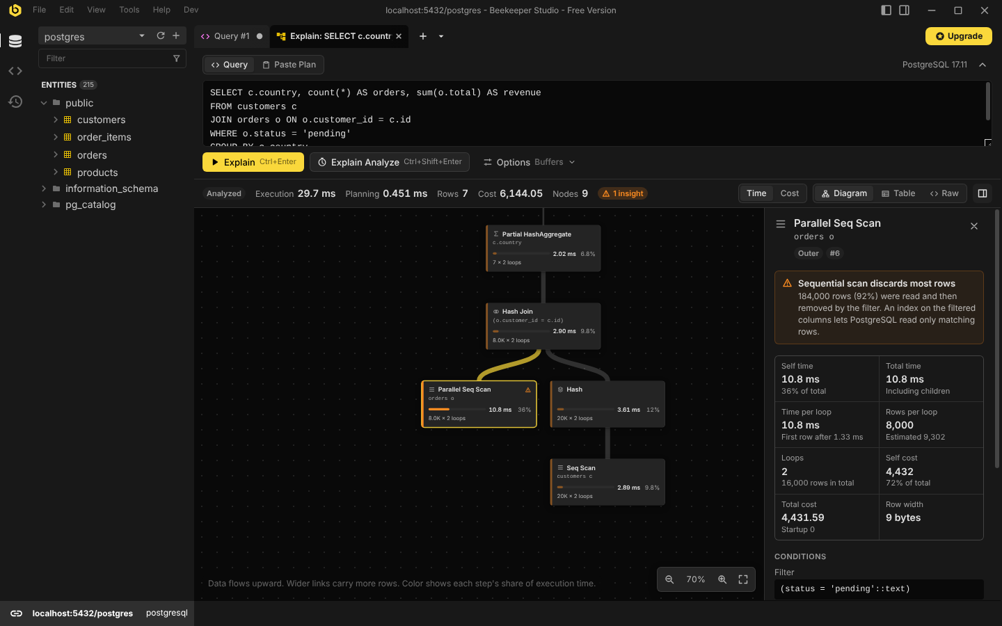
Task: Expand the customers table
Action: point(56,120)
